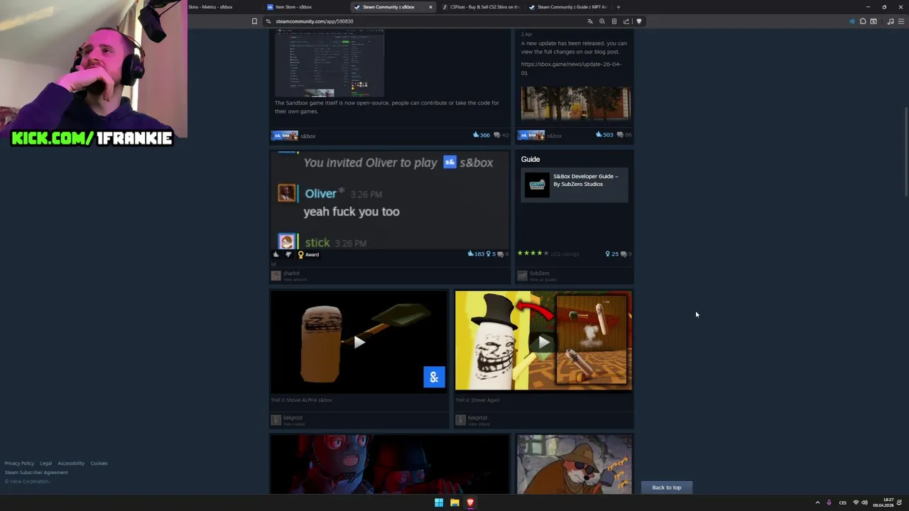The width and height of the screenshot is (909, 511).
Task: Open author SubZero's profile
Action: click(539, 273)
